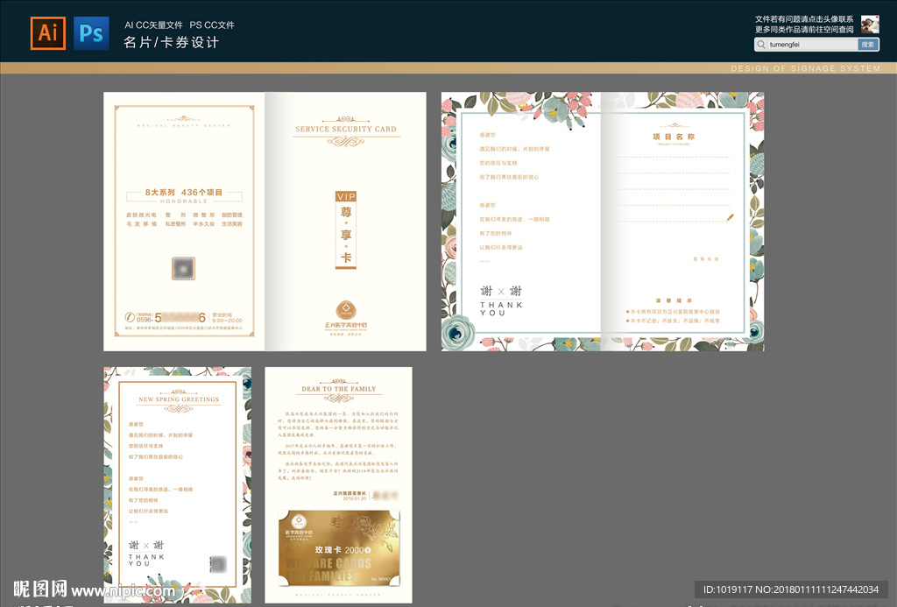Click the Photoshop Ps icon
The width and height of the screenshot is (897, 607).
[x=91, y=33]
